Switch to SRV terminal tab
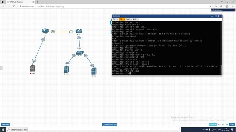Image resolution: width=236 pixels, height=132 pixels. 128,19
